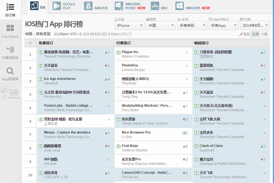The width and height of the screenshot is (274, 183).
Task: Open the 中国 country dropdown
Action: coord(161,26)
